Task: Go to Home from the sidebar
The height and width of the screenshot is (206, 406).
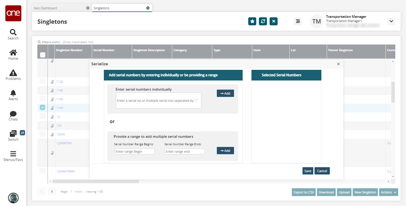Action: pos(13,55)
